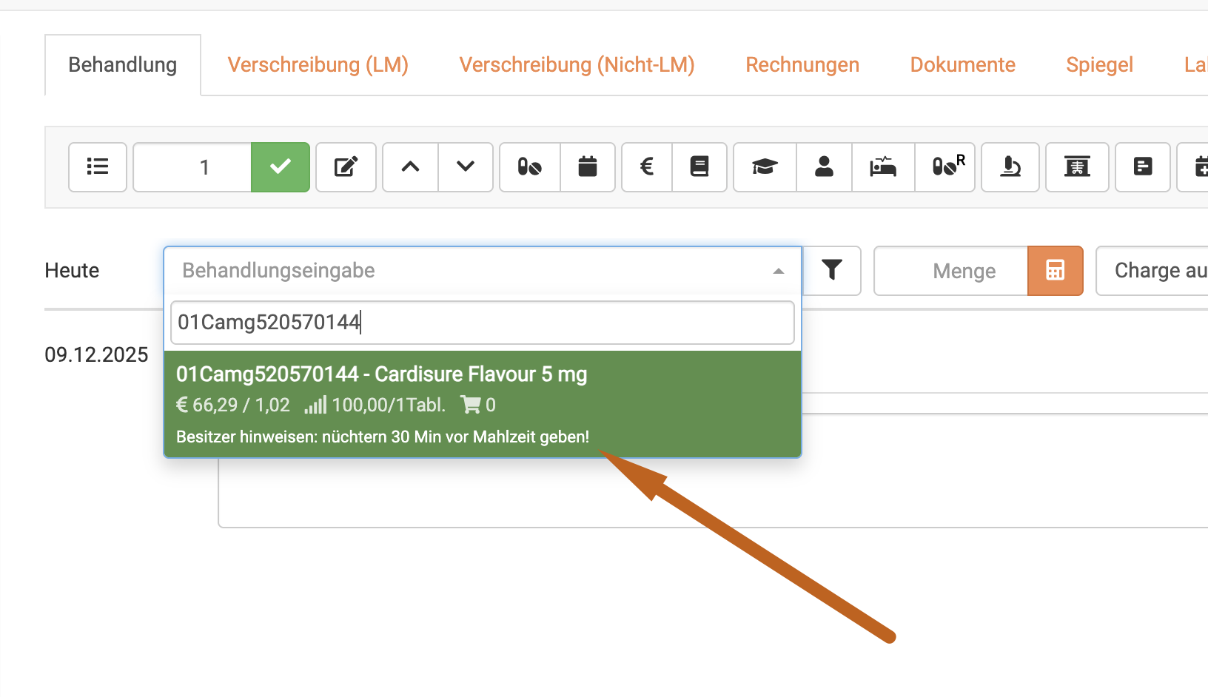Click the graduation cap icon
1208x697 pixels.
click(x=765, y=167)
